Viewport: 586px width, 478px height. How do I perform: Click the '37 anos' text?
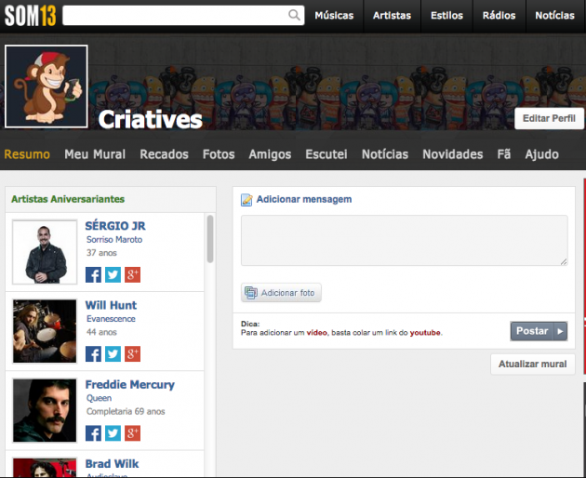pos(101,253)
